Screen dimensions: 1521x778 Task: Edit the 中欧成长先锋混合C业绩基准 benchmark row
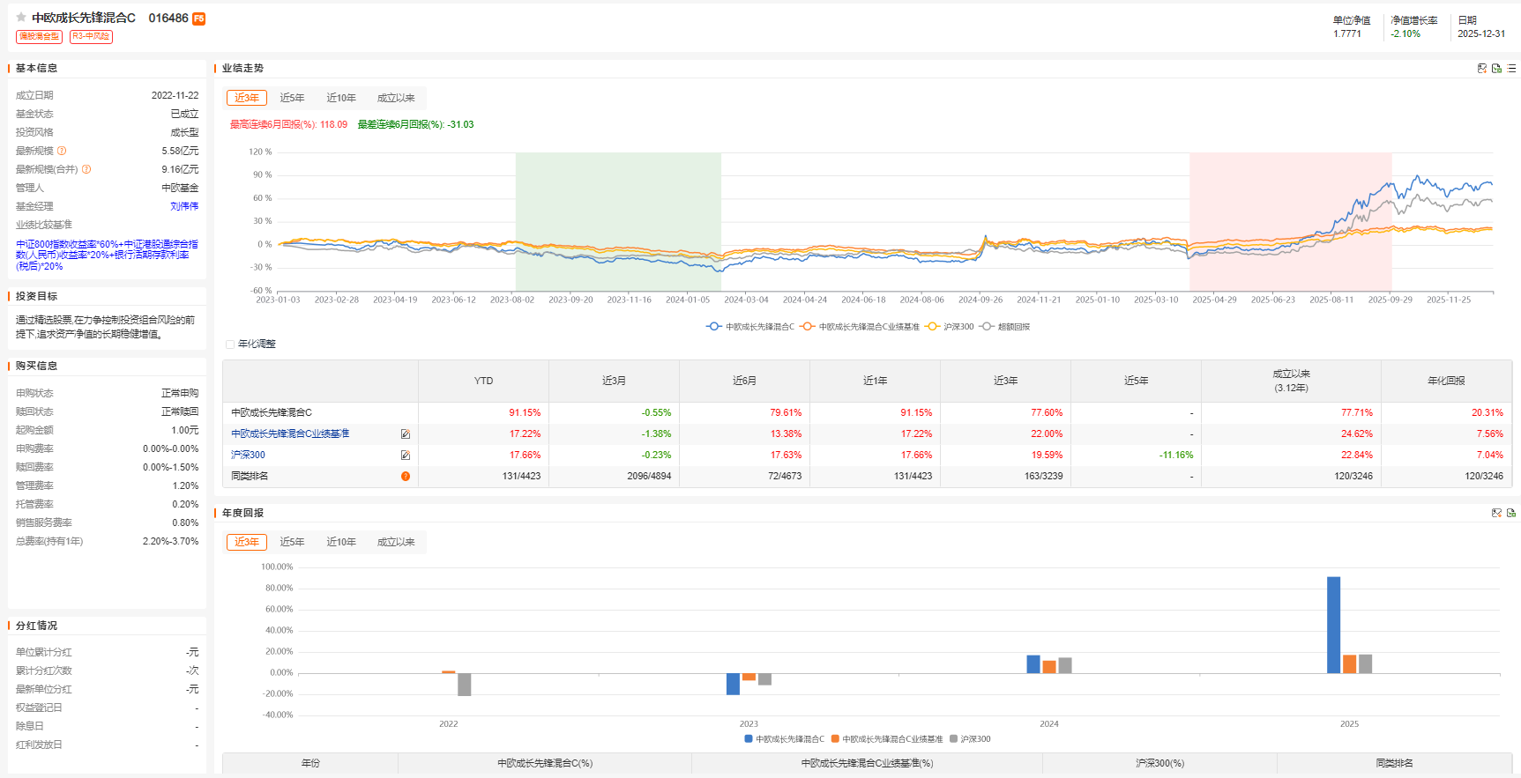pyautogui.click(x=406, y=433)
